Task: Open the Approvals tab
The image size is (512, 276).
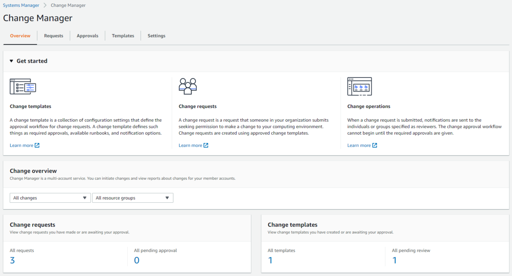Action: coord(87,36)
